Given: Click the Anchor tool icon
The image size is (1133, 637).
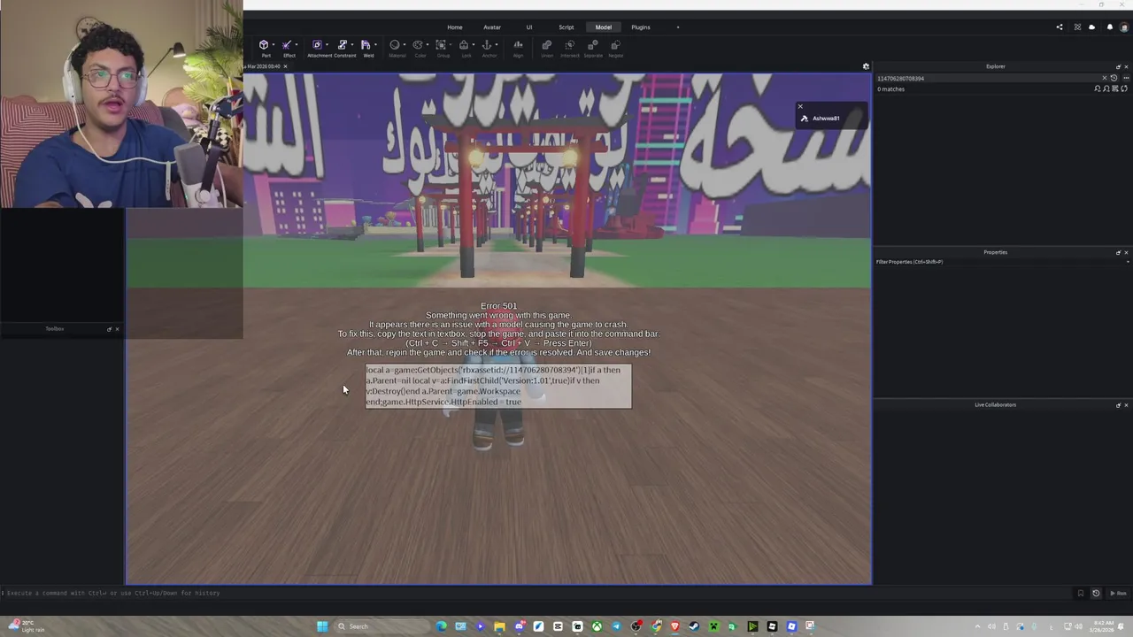Looking at the screenshot, I should 487,45.
